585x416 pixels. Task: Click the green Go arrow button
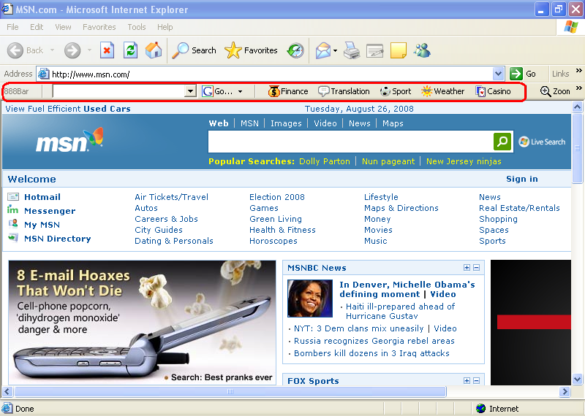pyautogui.click(x=516, y=74)
